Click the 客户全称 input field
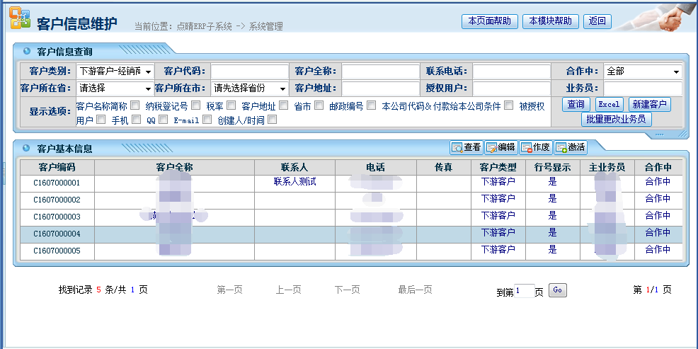 [x=381, y=71]
